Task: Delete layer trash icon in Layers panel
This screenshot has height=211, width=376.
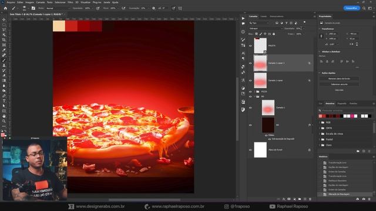Action: tap(310, 199)
